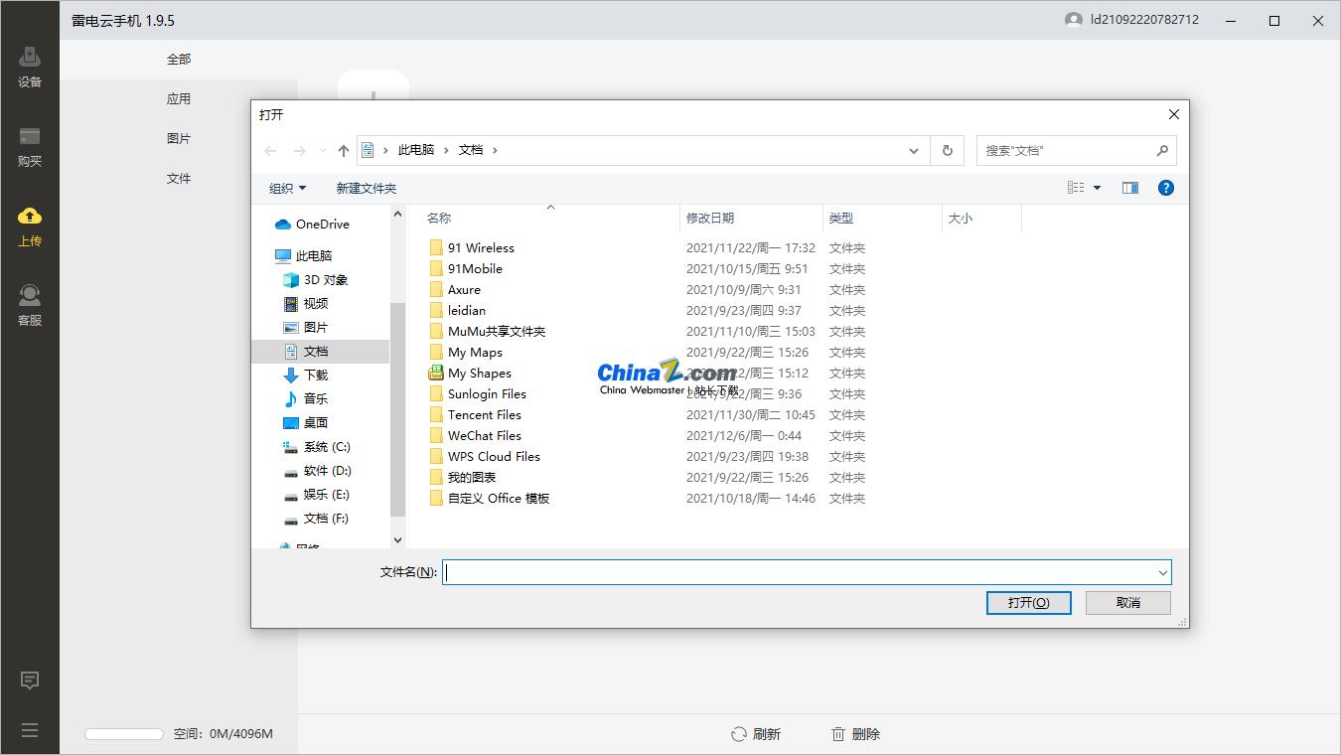The width and height of the screenshot is (1341, 755).
Task: Click the 删除 delete button
Action: [x=855, y=734]
